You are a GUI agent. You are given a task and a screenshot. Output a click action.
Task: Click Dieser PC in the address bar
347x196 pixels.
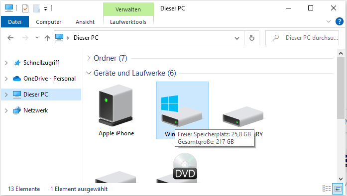pos(86,38)
